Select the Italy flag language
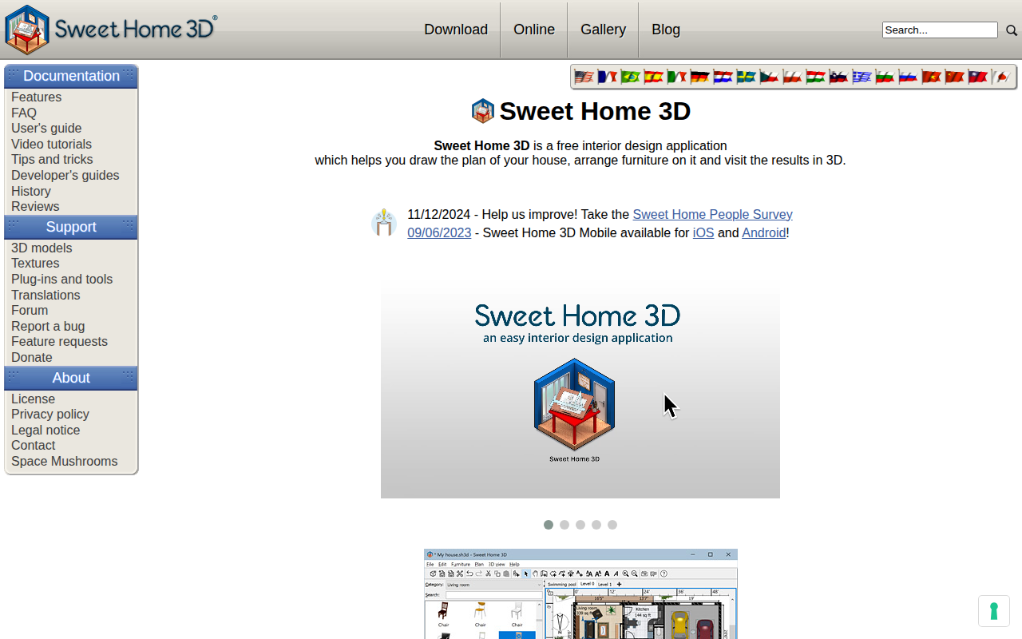 pyautogui.click(x=677, y=77)
